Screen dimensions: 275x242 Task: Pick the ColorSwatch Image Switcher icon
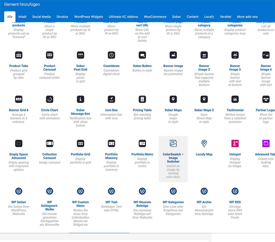(x=173, y=144)
